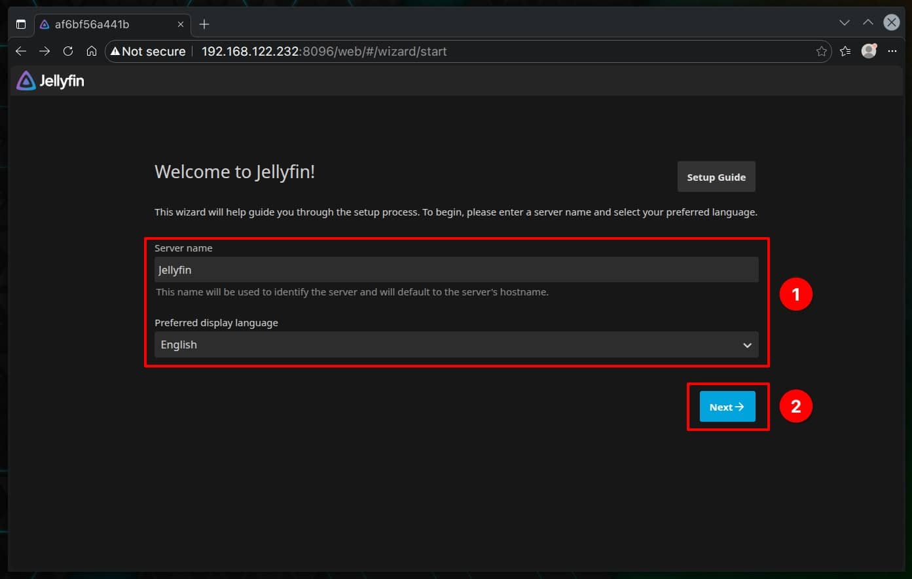This screenshot has width=912, height=579.
Task: Click the Reload page icon
Action: pyautogui.click(x=67, y=51)
